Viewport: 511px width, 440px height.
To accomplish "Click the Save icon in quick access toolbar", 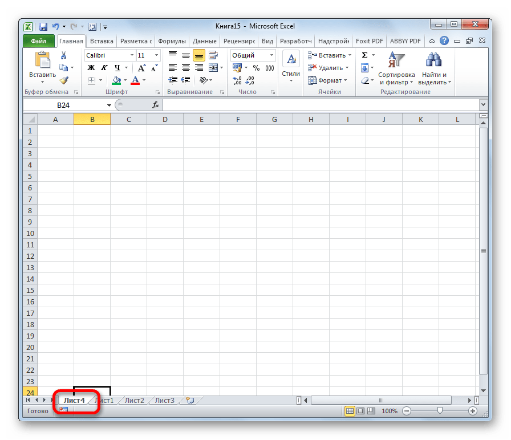I will 43,27.
